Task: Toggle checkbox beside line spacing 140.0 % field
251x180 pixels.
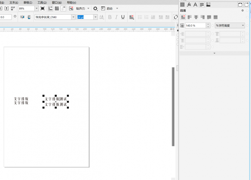Action: [x=213, y=25]
